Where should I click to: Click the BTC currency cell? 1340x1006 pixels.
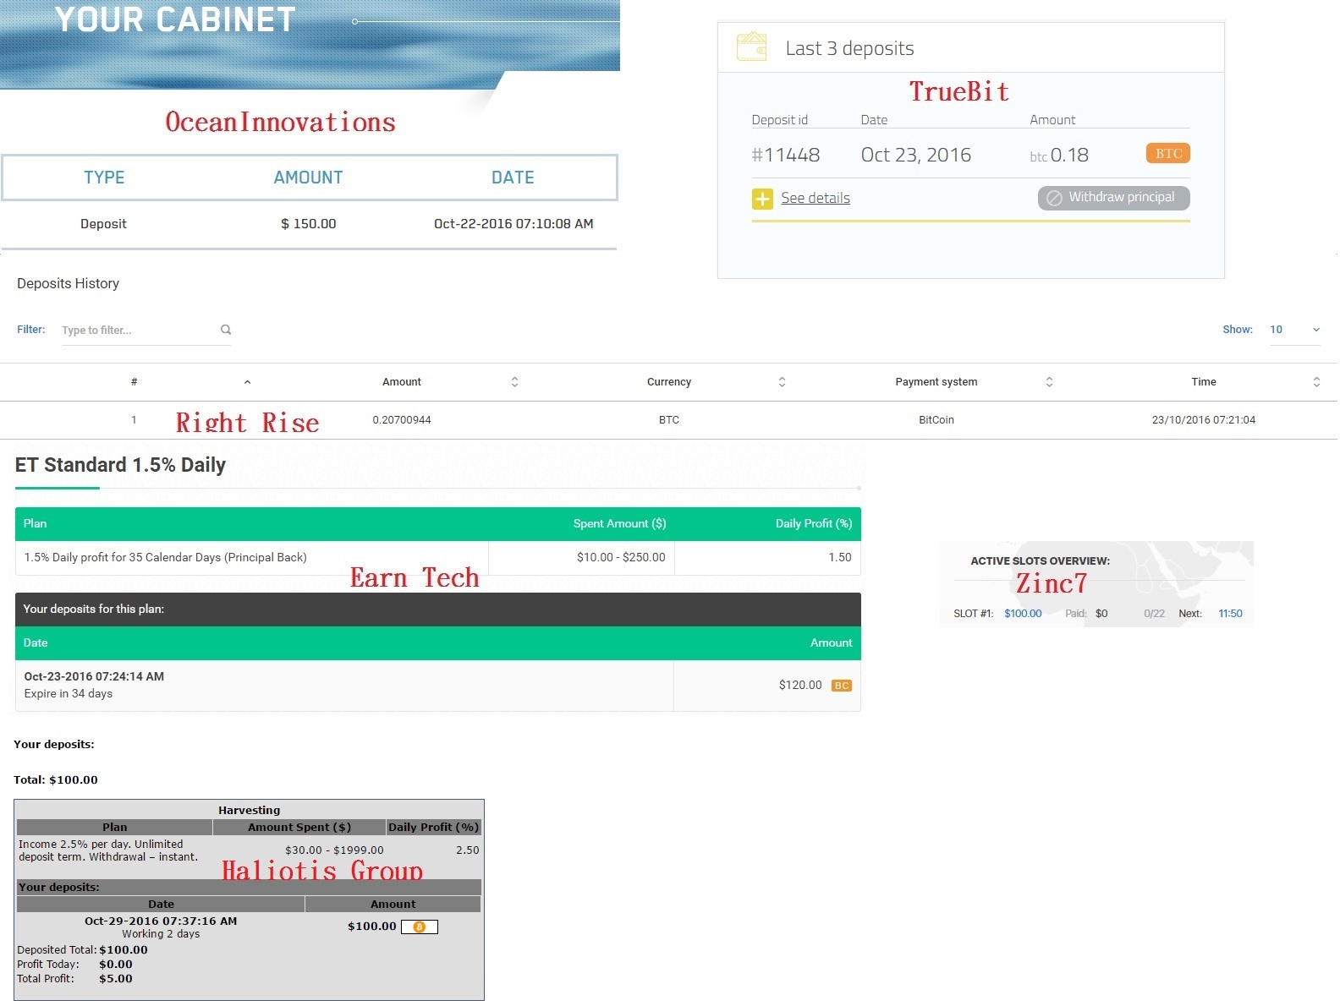(x=669, y=420)
